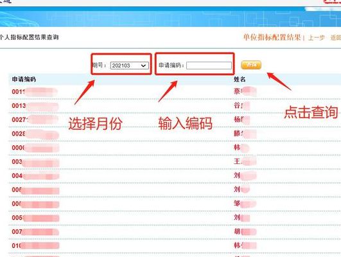Click the 申请编码 column header

(24, 79)
